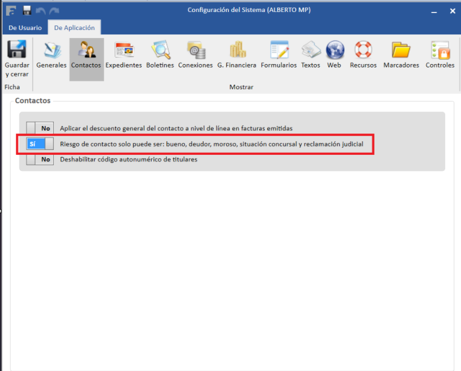
Task: Click Guardar y cerrar in the ribbon
Action: (17, 59)
